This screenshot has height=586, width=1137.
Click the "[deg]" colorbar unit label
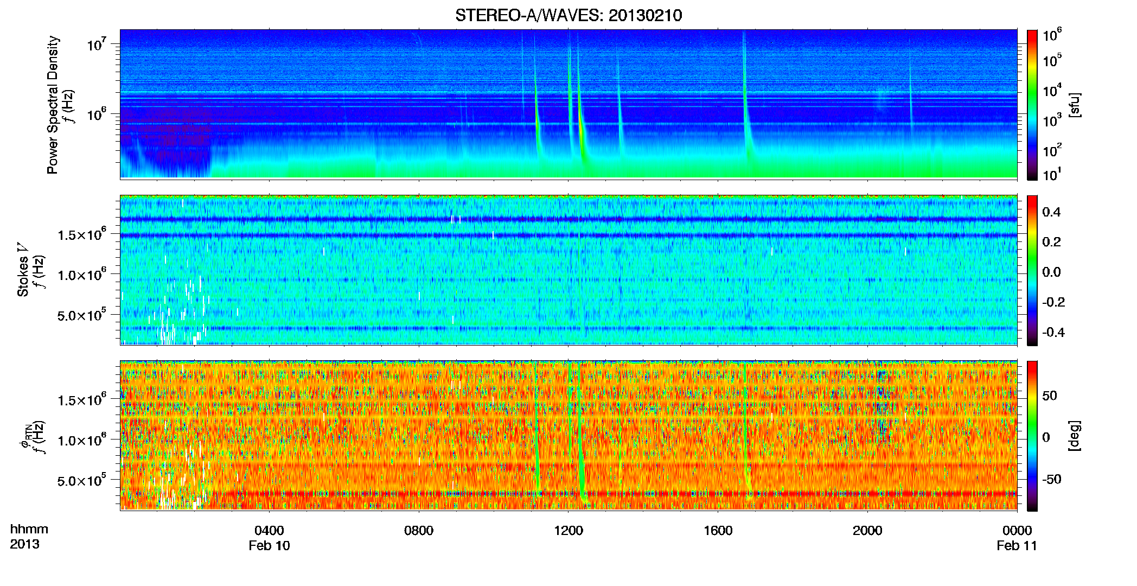pyautogui.click(x=1075, y=436)
